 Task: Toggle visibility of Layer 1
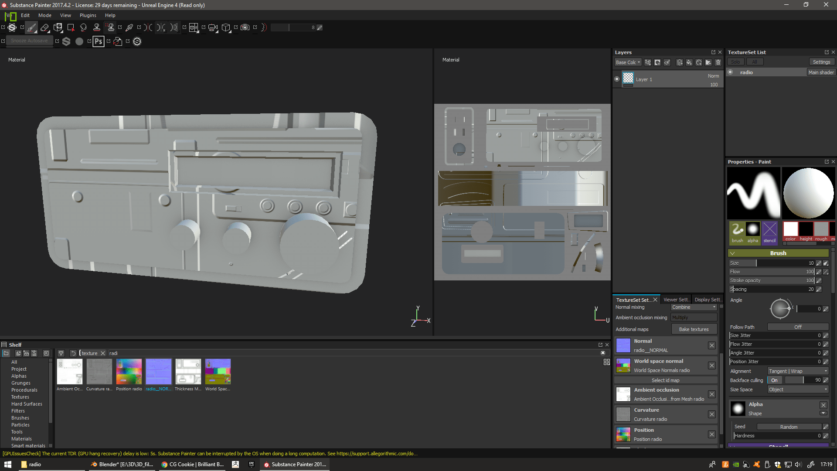[617, 79]
